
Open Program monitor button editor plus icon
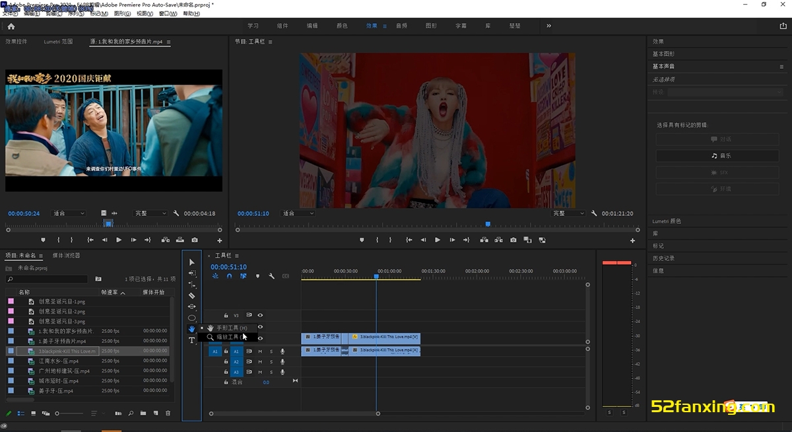(632, 240)
